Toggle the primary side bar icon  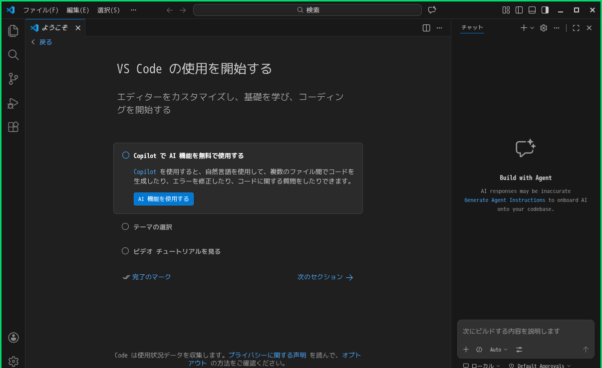519,10
